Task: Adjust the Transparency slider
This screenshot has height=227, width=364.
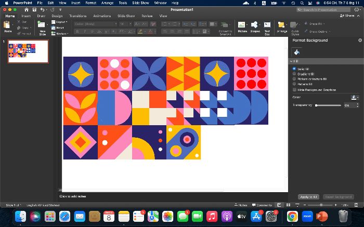Action: click(x=328, y=105)
